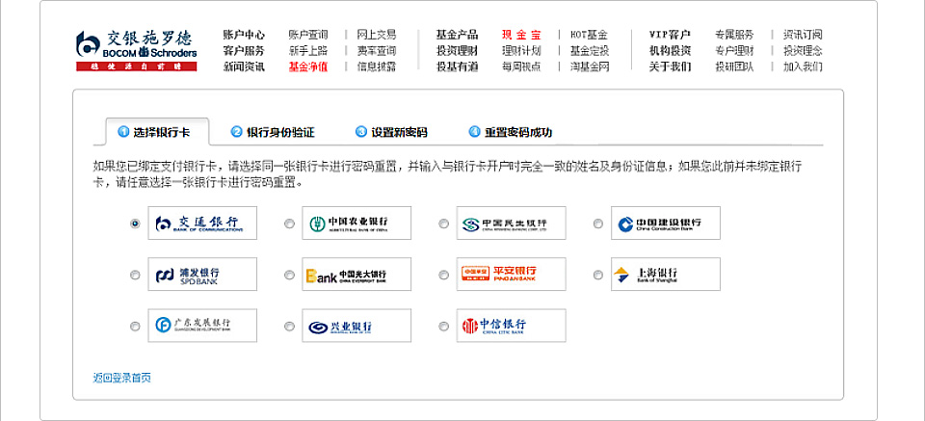Open the HOT基金 link
Screen dimensions: 925x421
(x=590, y=35)
